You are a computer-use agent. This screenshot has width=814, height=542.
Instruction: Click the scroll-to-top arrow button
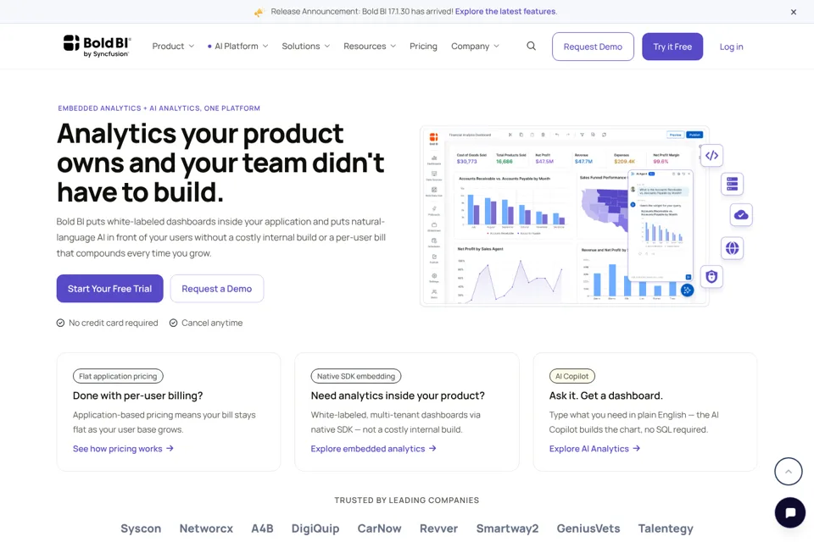(788, 472)
